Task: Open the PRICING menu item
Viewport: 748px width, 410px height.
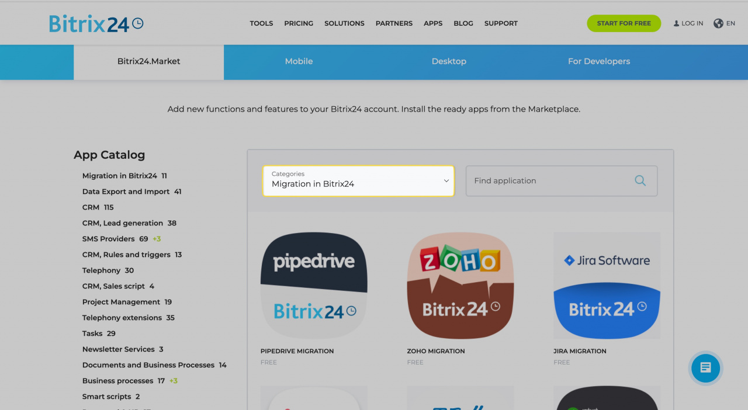Action: coord(299,23)
